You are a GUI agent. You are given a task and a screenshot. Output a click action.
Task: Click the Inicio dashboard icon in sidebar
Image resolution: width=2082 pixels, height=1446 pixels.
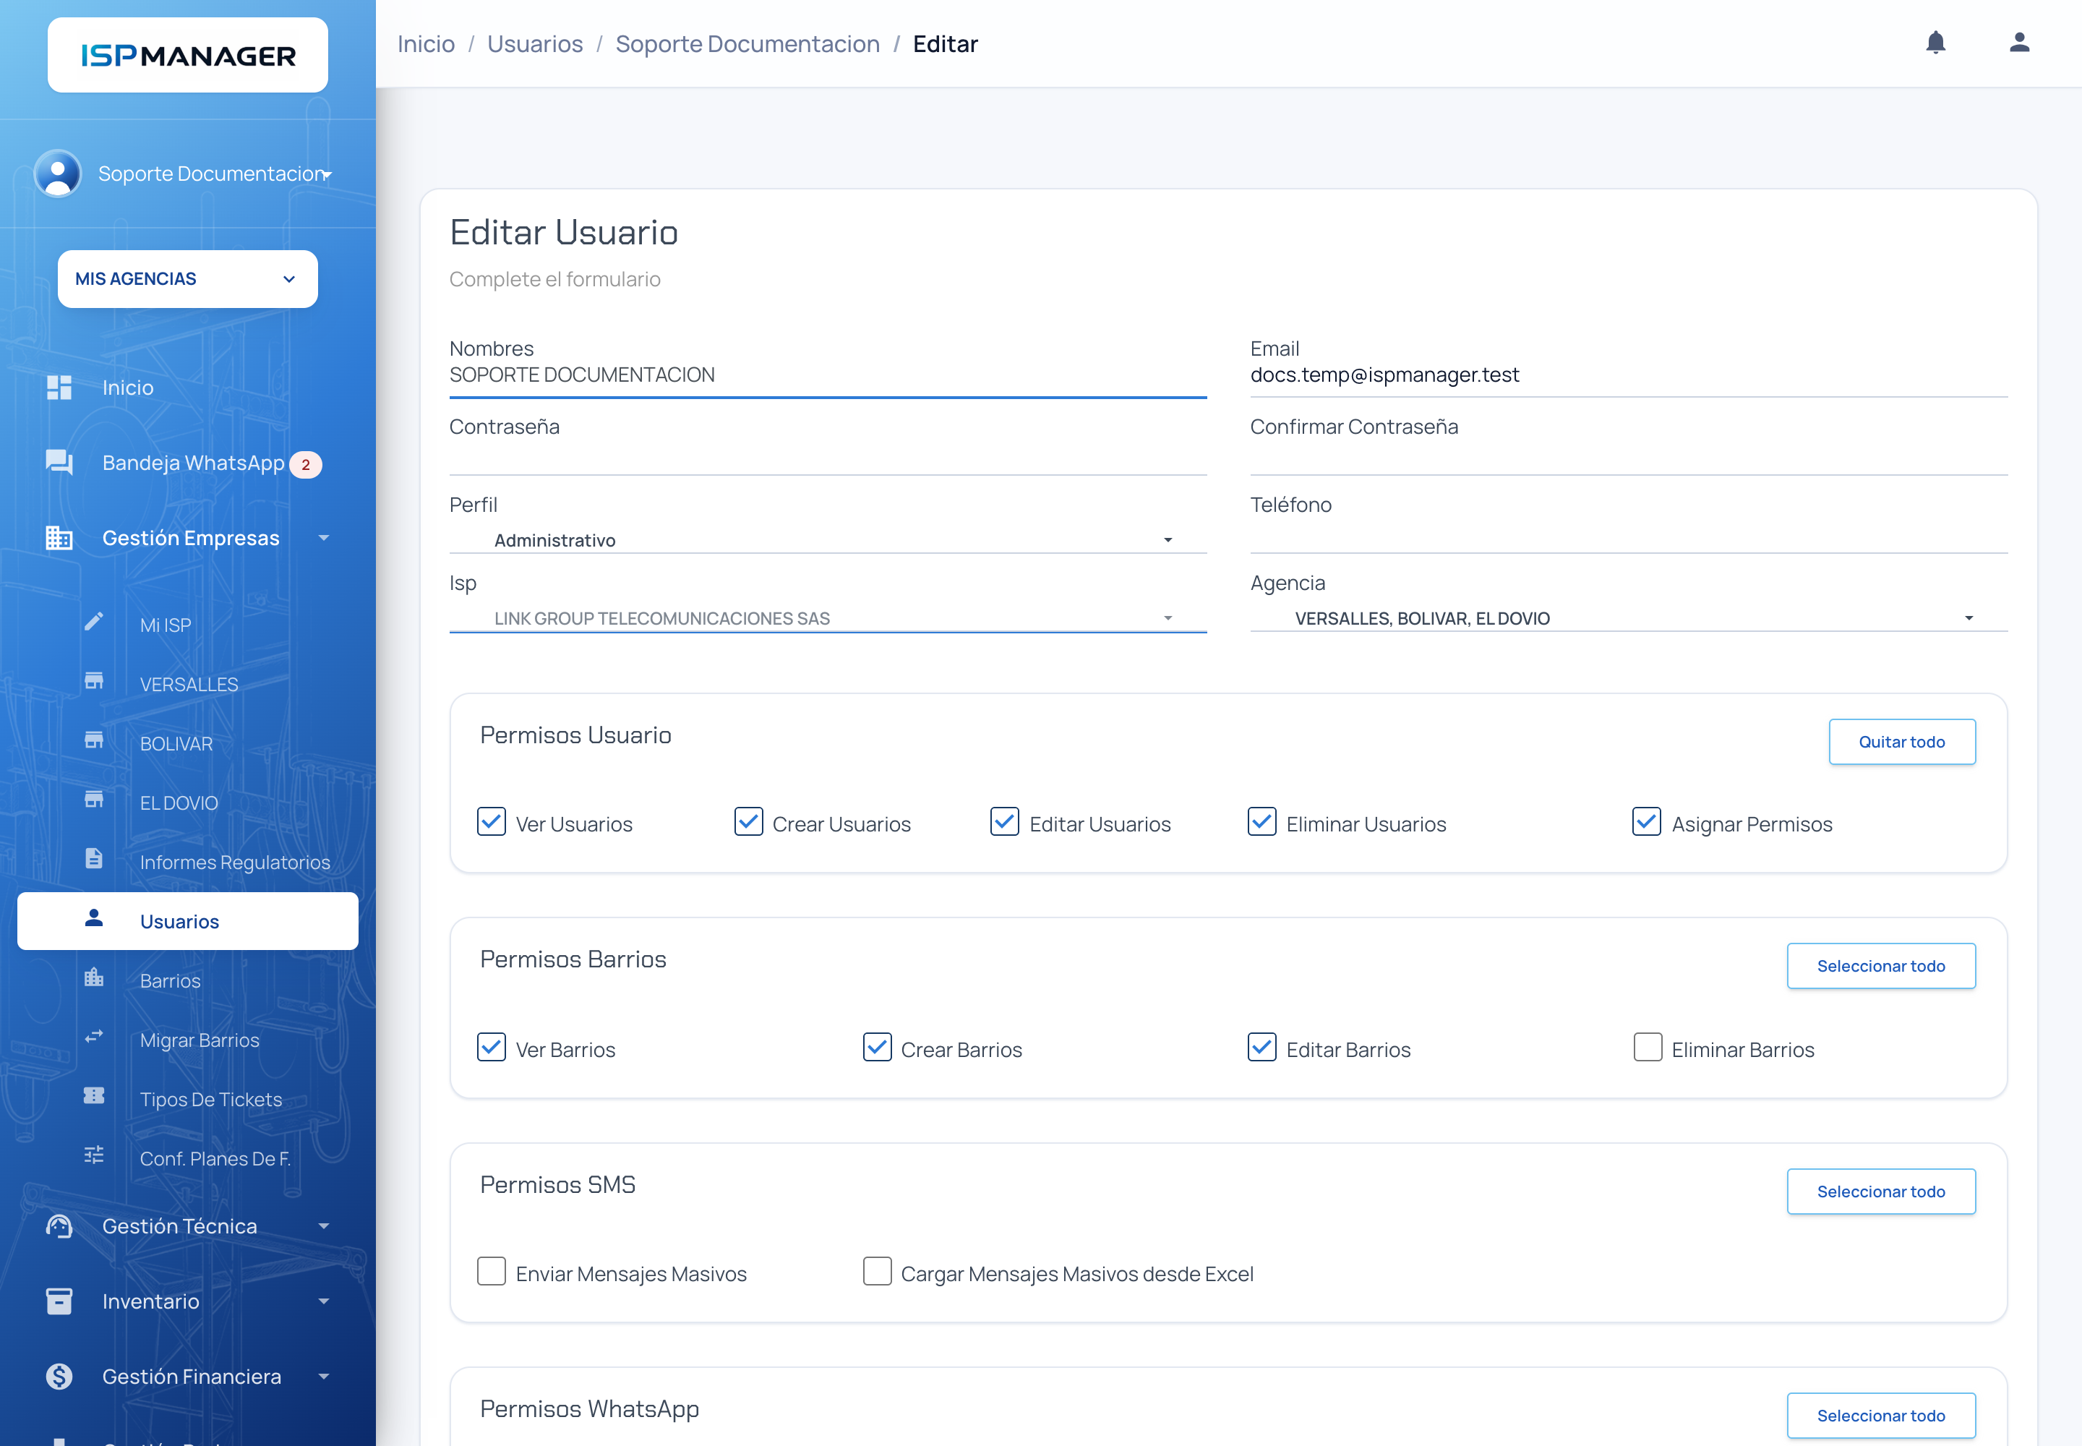tap(59, 387)
